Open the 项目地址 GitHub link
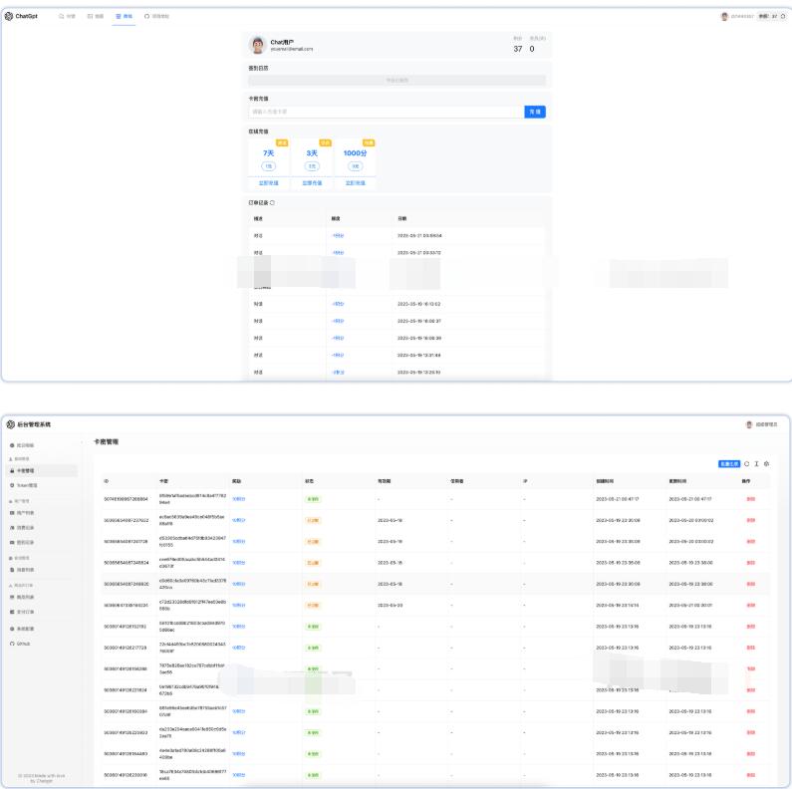The height and width of the screenshot is (789, 792). (x=156, y=16)
